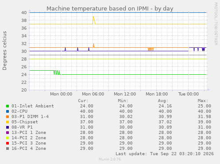Click the yellow 05-Chipset legend swatch
Image resolution: width=220 pixels, height=164 pixels.
click(x=8, y=122)
